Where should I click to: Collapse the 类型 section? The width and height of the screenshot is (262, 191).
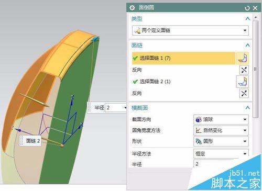247,18
